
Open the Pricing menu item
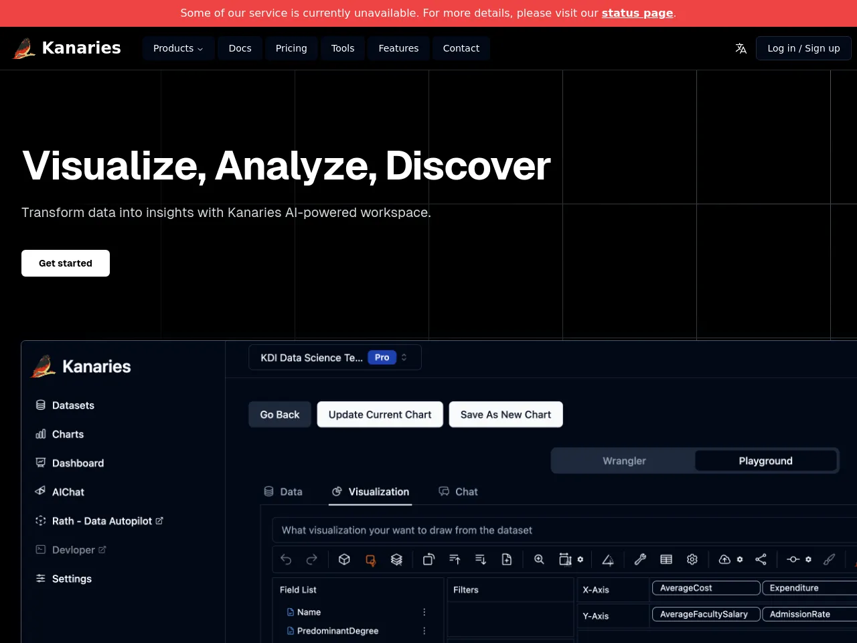(x=291, y=48)
